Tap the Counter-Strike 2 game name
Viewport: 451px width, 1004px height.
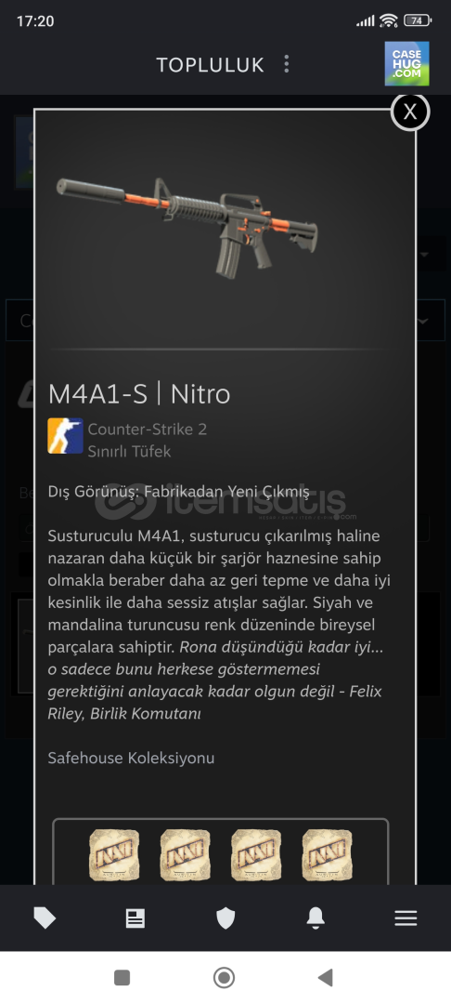(147, 429)
